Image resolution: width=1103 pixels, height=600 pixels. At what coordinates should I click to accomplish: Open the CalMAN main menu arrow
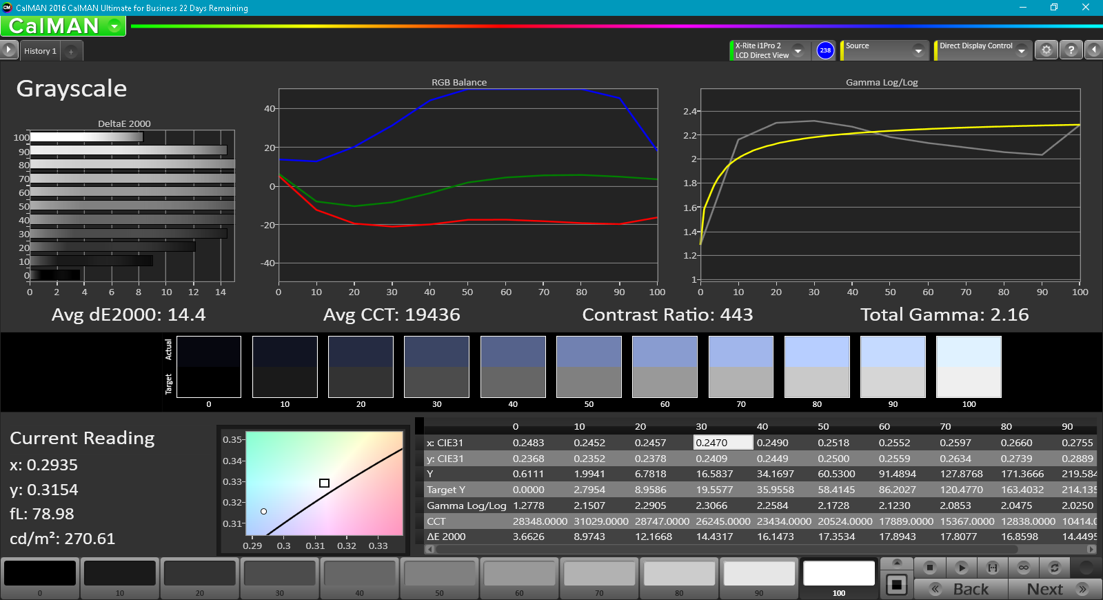[114, 26]
